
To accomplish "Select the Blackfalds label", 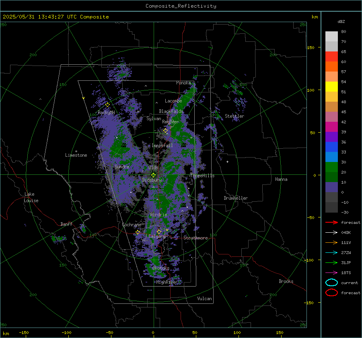I will click(171, 111).
